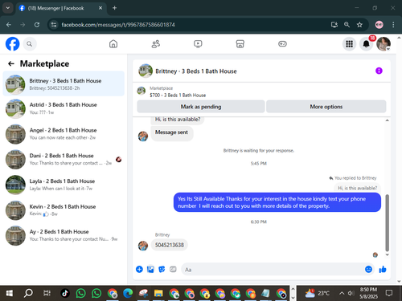402x301 pixels.
Task: Open the Kevin 2 Beds conversation
Action: coord(64,210)
